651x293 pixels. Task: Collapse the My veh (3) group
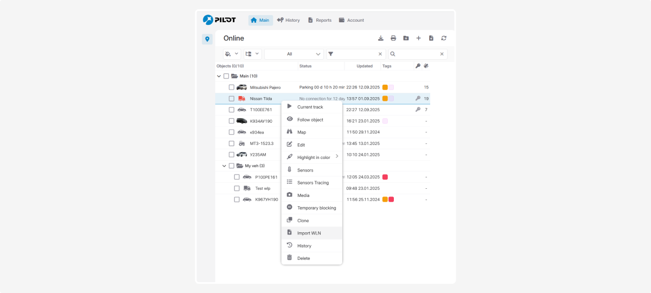point(224,165)
